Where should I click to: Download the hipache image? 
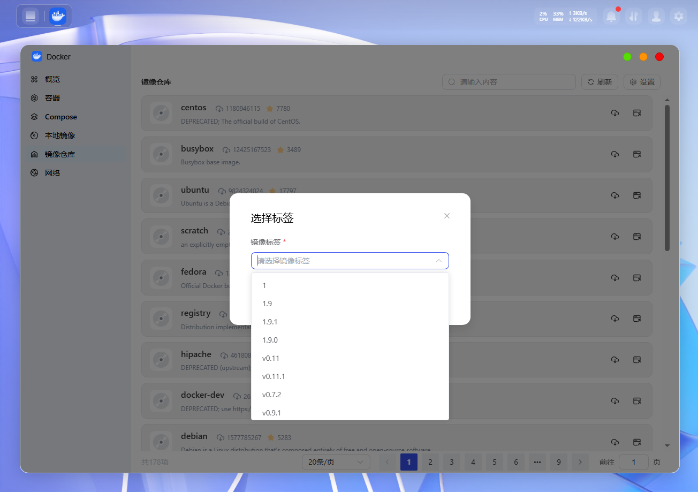click(615, 360)
